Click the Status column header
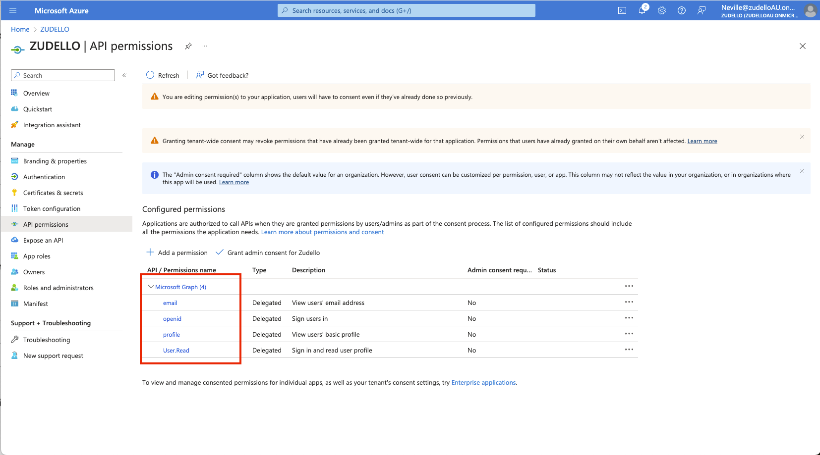This screenshot has height=455, width=820. pyautogui.click(x=547, y=270)
